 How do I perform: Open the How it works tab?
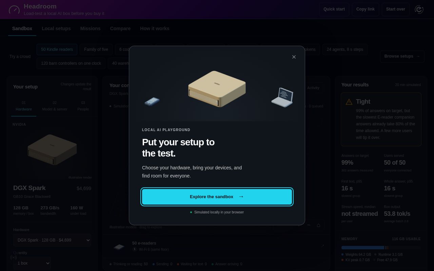tap(155, 28)
